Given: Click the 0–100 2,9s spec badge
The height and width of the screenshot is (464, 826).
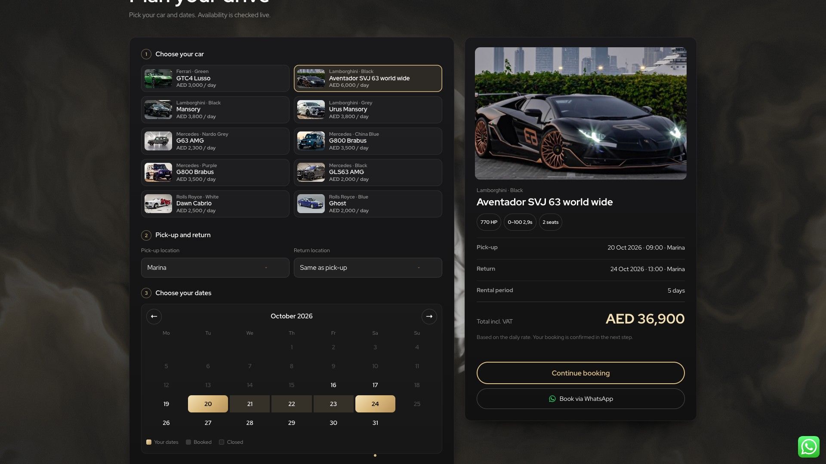Looking at the screenshot, I should pyautogui.click(x=520, y=222).
